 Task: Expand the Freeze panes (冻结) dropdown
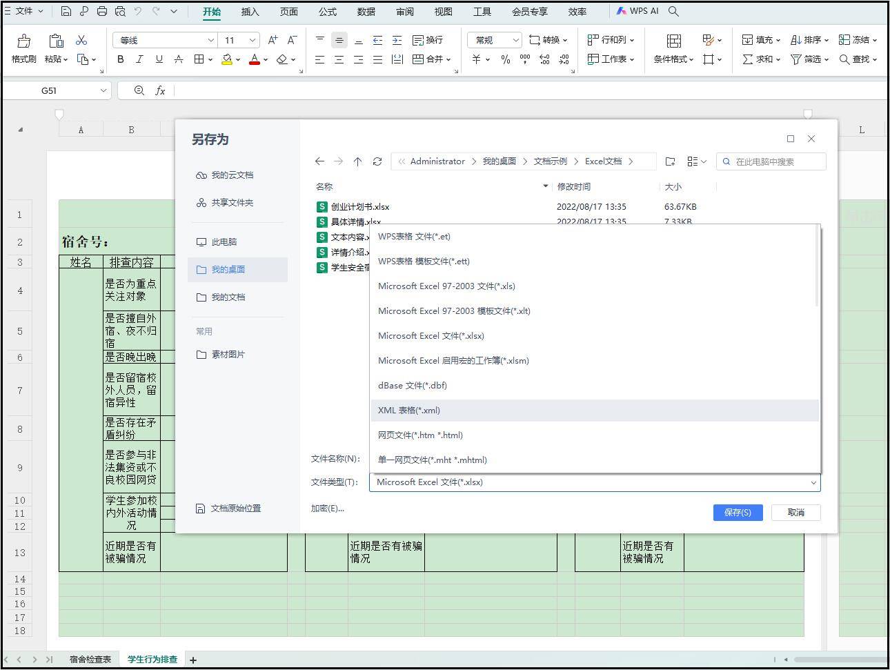875,40
